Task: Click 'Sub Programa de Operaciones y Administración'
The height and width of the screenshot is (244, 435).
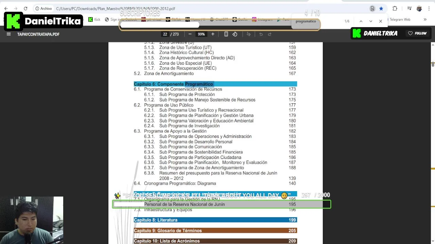Action: 205,136
